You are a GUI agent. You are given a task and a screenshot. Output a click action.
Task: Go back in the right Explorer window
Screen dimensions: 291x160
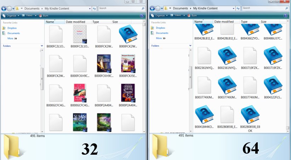pos(152,8)
